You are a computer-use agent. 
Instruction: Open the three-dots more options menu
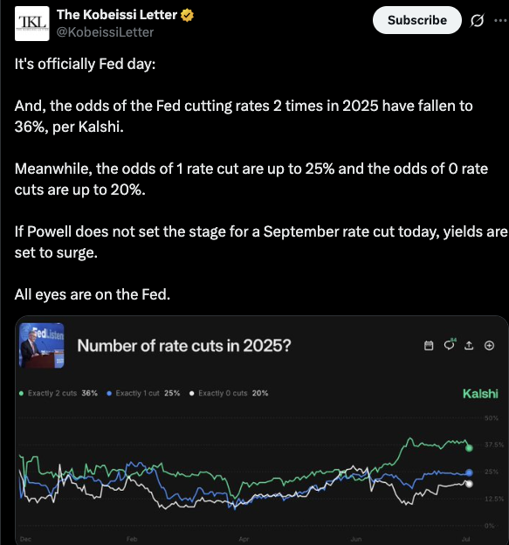click(500, 20)
